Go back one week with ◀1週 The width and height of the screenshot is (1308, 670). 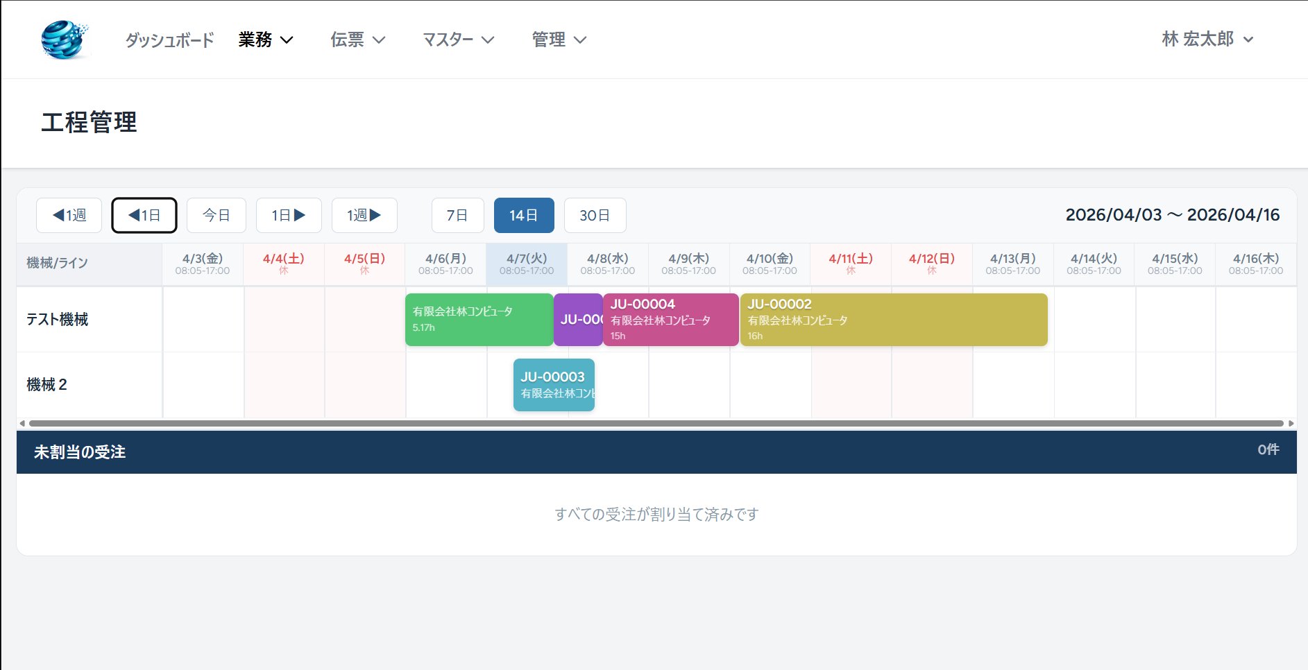[x=69, y=215]
